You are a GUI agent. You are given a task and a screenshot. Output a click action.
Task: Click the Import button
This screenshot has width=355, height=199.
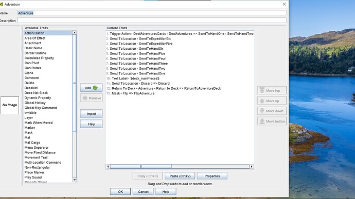[91, 114]
